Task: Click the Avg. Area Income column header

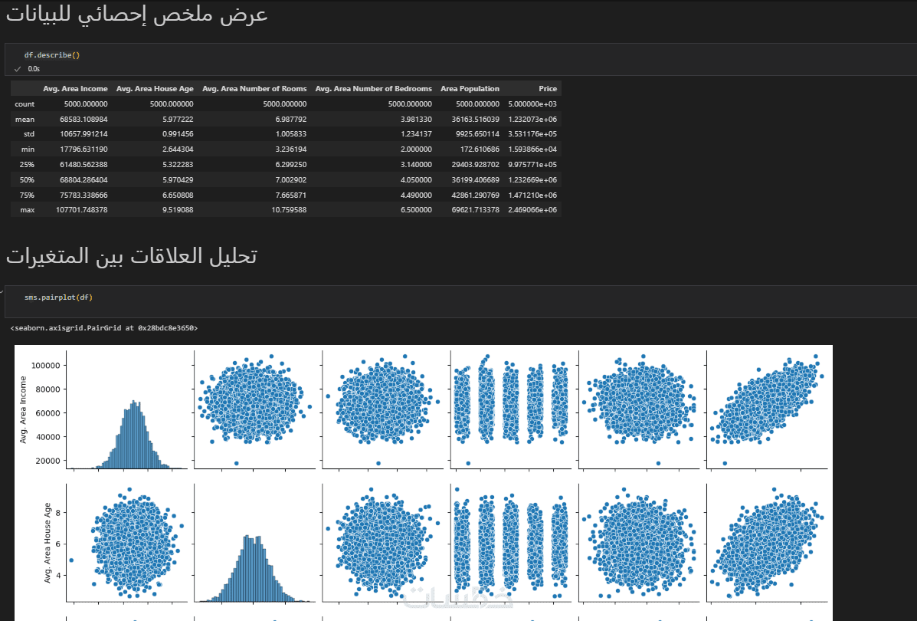Action: pyautogui.click(x=75, y=89)
